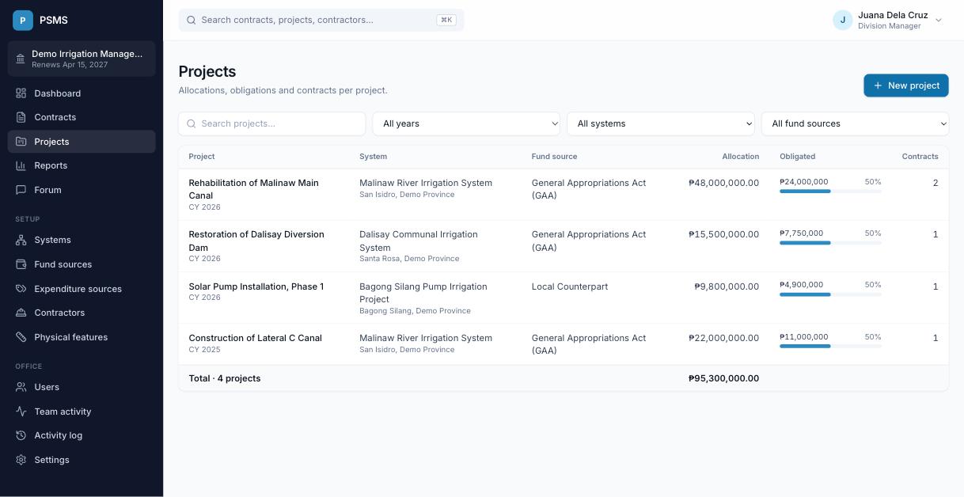Click the contracts count 2 for Malinaw Main Canal
964x497 pixels.
[x=936, y=183]
